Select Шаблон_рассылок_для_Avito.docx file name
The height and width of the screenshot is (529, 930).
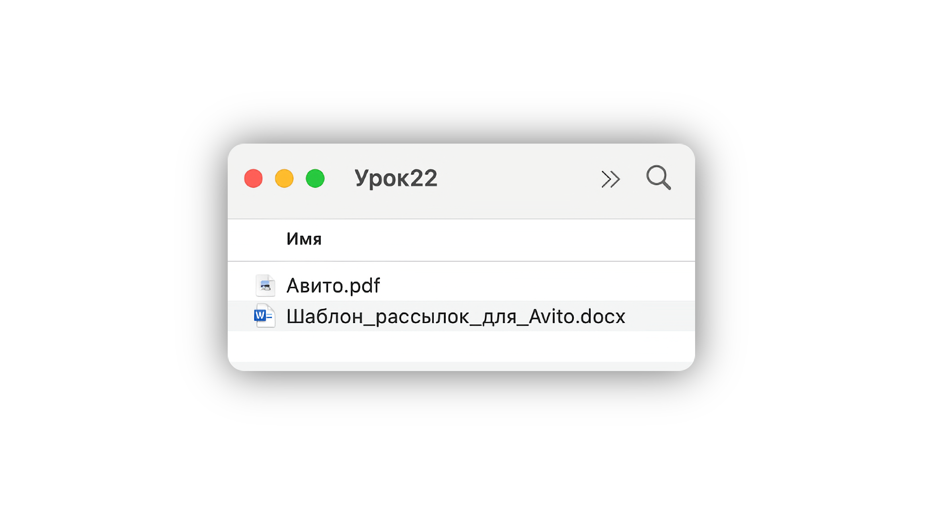click(455, 316)
